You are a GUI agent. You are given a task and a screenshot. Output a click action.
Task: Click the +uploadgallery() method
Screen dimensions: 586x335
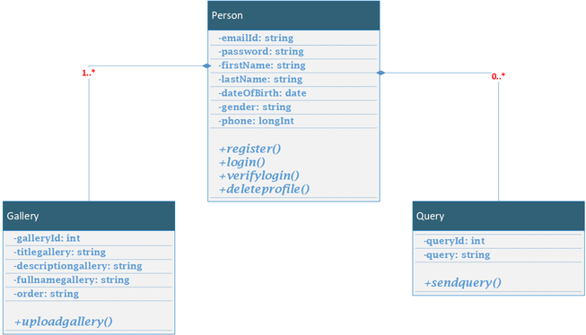pos(64,322)
